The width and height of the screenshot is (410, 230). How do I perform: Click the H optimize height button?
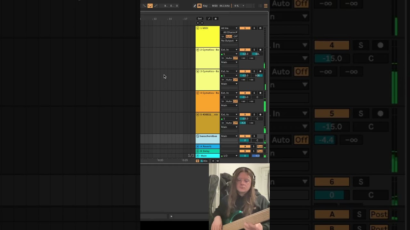pyautogui.click(x=213, y=161)
